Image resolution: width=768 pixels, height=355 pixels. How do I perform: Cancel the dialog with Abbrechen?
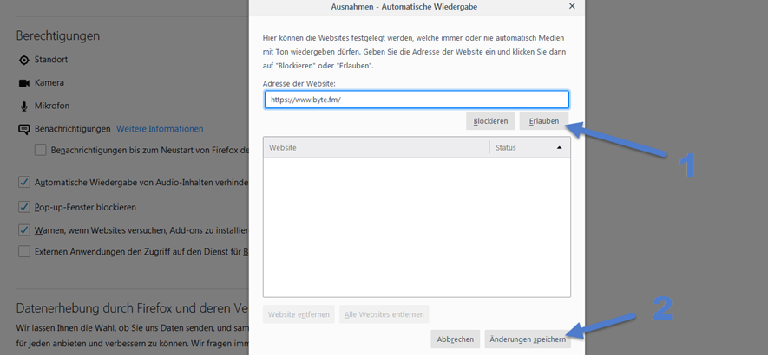[x=455, y=339]
